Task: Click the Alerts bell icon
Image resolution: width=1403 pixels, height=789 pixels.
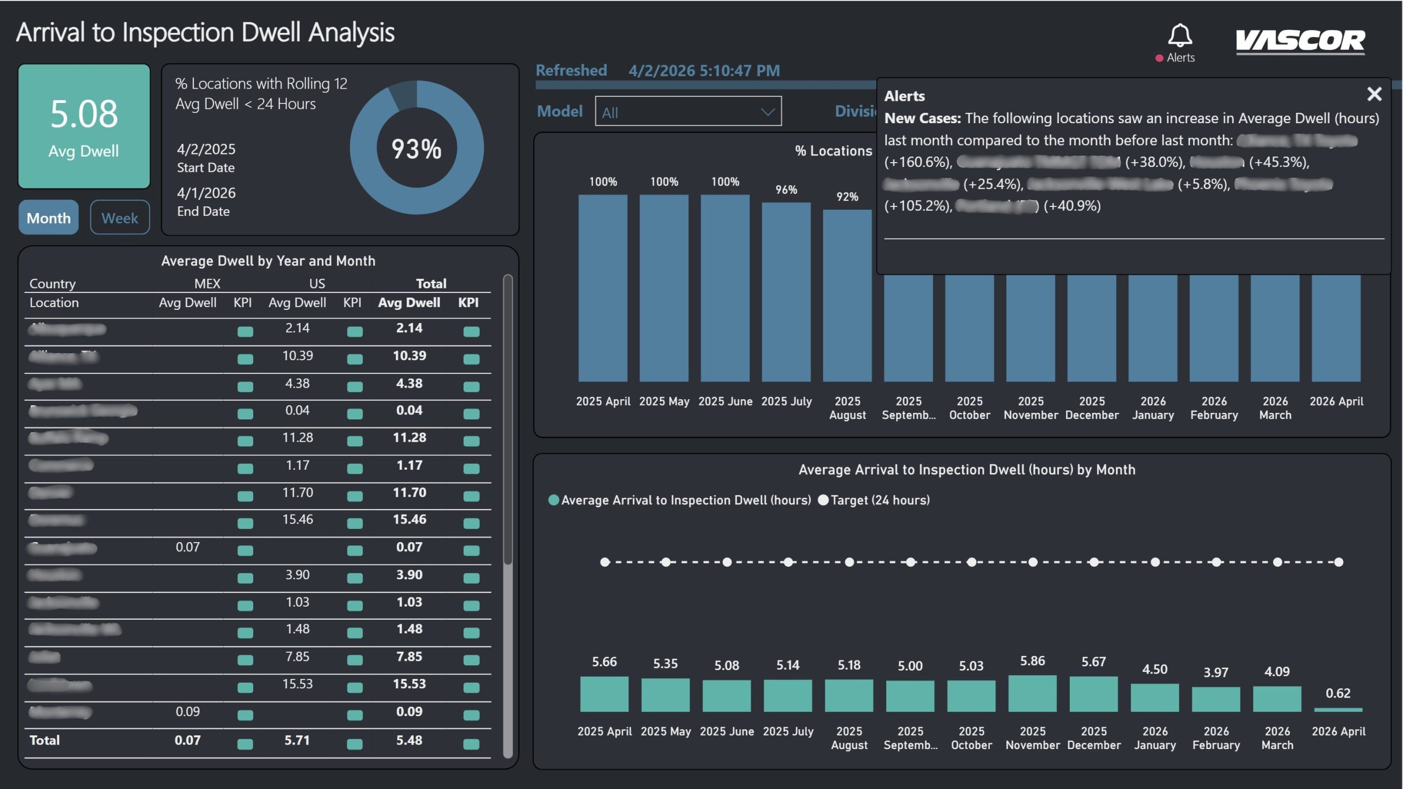Action: [x=1179, y=36]
